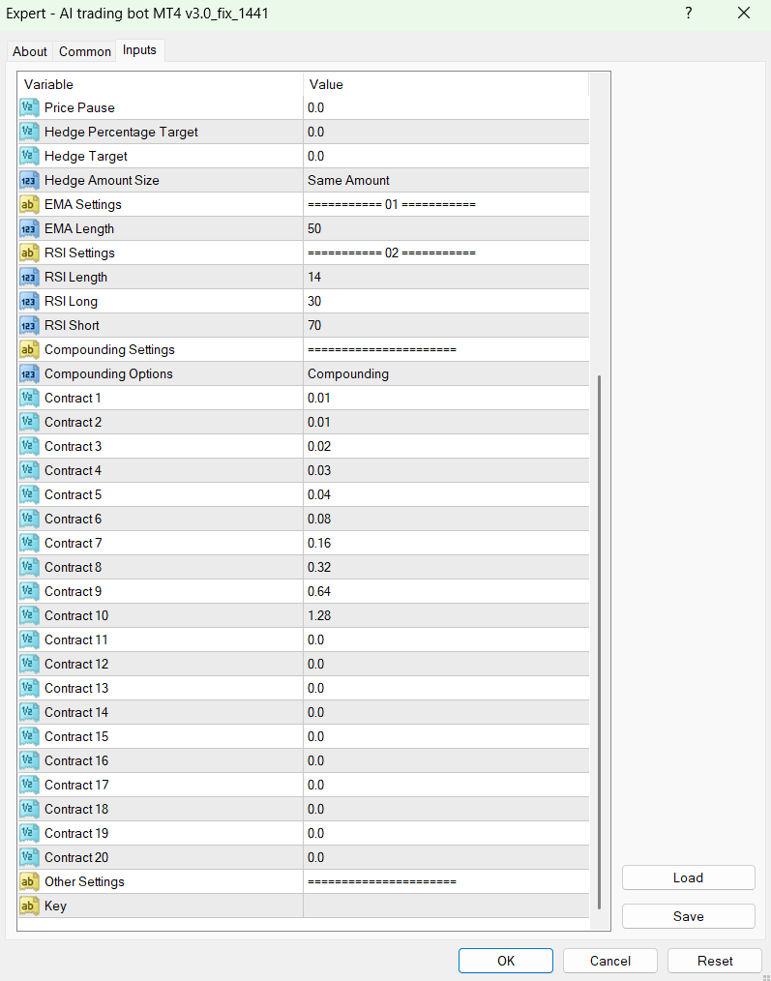Click the EMA Settings value with 01
Screen dimensions: 771x981
[446, 204]
